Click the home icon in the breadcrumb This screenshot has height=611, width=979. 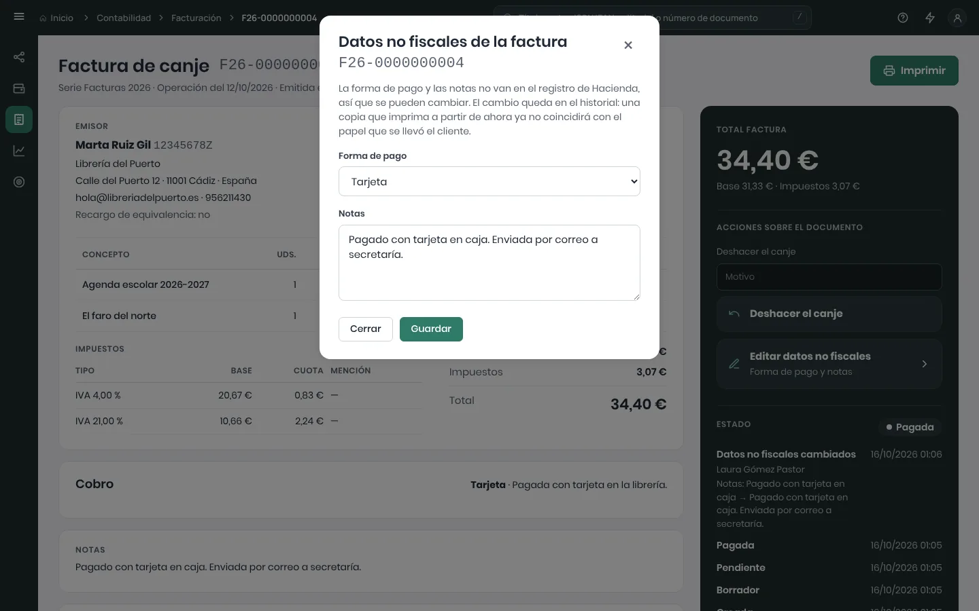tap(44, 18)
